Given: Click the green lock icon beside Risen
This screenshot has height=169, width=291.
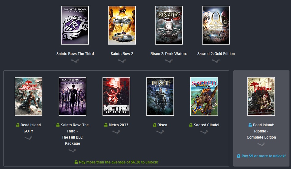Looking at the screenshot, I should (x=155, y=125).
